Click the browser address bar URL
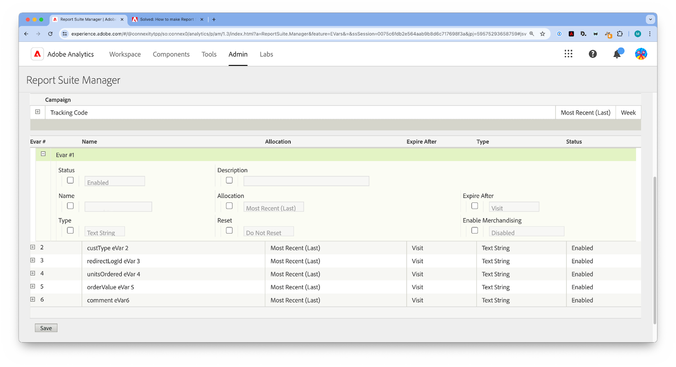This screenshot has height=367, width=676. click(x=299, y=34)
